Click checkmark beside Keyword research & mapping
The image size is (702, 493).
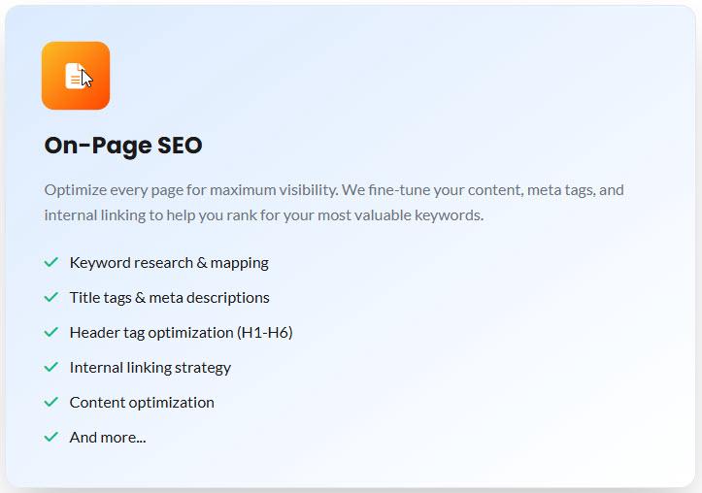(51, 262)
